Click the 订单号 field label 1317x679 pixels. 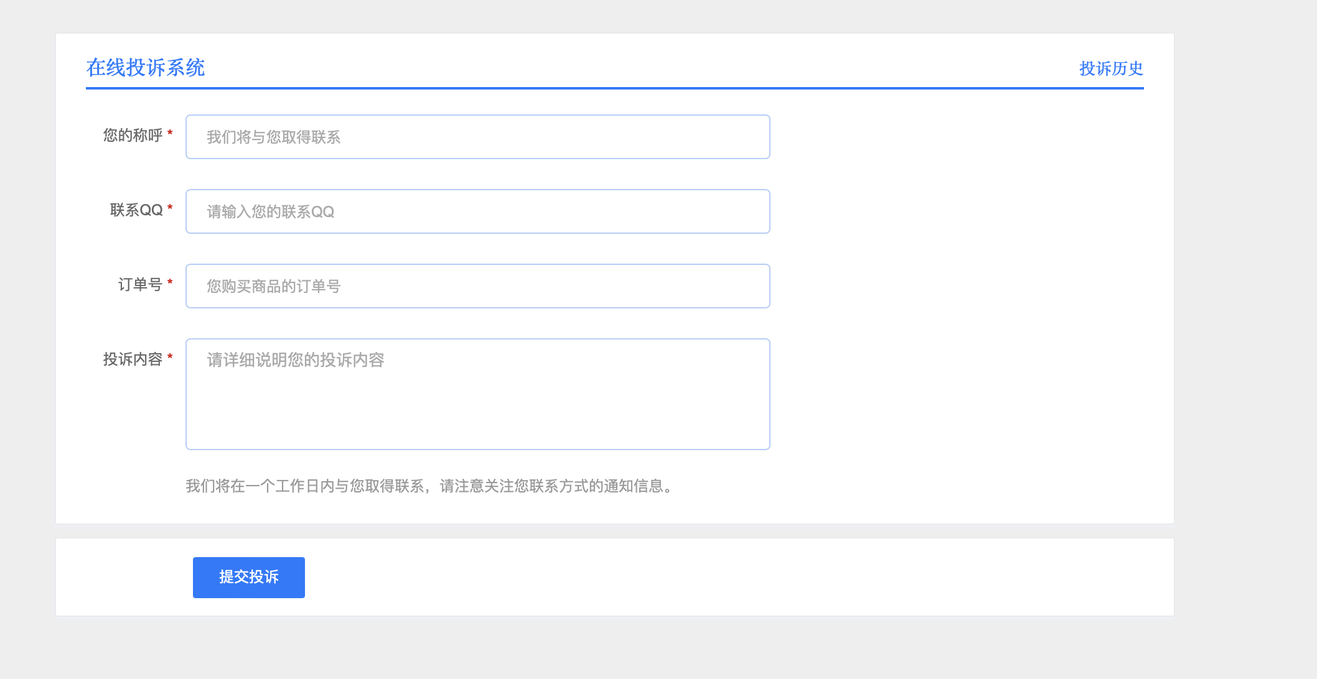140,285
